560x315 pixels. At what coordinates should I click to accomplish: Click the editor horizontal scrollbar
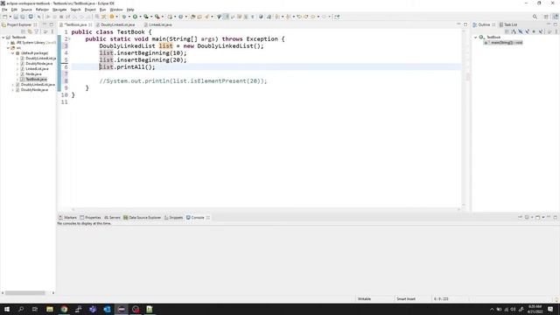[266, 210]
